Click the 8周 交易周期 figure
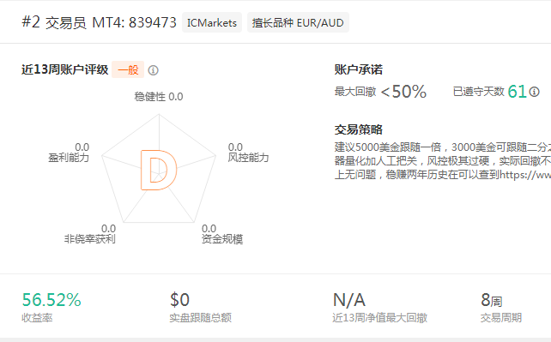 click(x=491, y=300)
